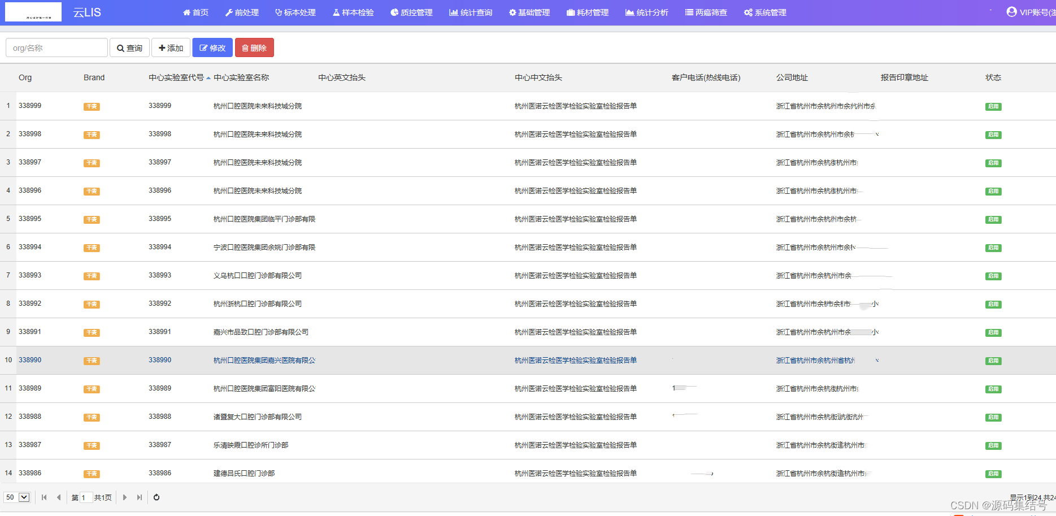The image size is (1056, 516).
Task: Click lab name 杭州口腔医院集团临平门诊部有限
Action: coord(264,219)
